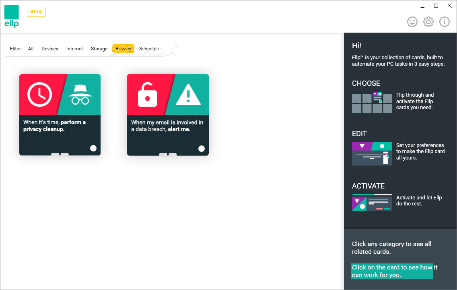Open the 'alert me' data breach card text
Screen dimensions: 457x290
coord(167,126)
